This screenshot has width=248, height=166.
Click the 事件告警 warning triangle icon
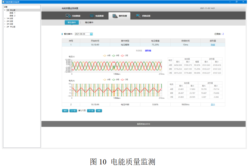[115, 16]
